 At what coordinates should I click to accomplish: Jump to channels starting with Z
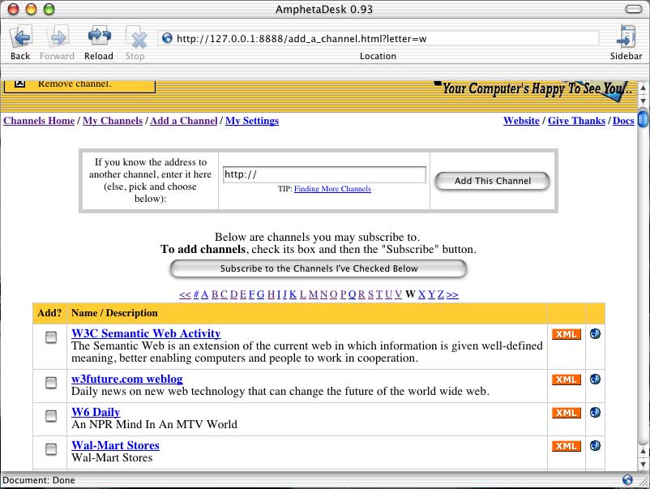click(x=441, y=294)
